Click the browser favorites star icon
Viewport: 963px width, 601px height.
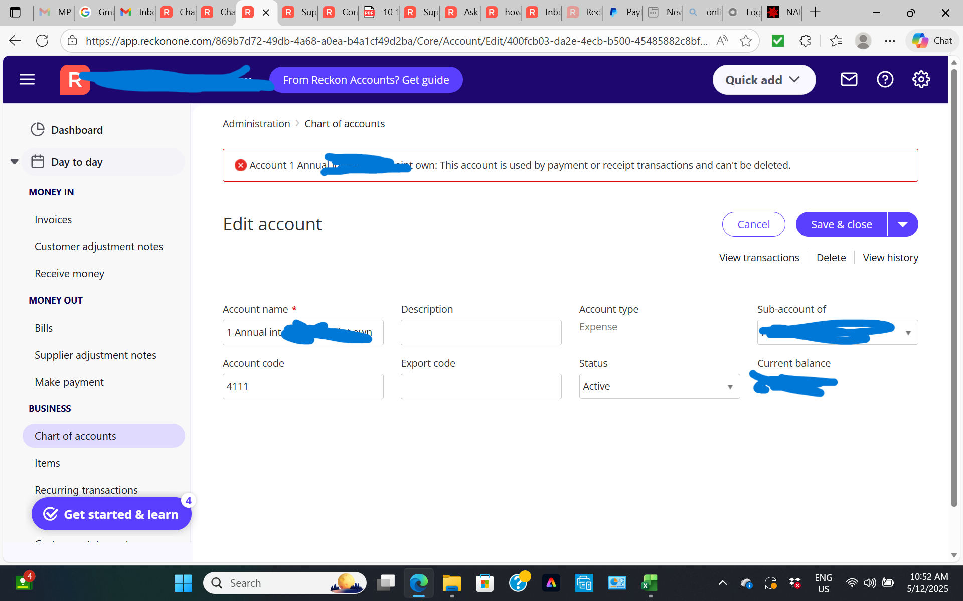[x=746, y=41]
